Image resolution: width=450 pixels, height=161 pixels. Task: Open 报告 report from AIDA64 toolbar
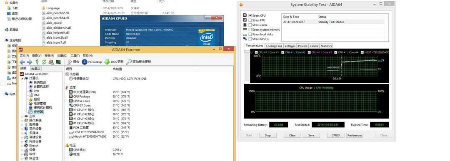tap(73, 62)
